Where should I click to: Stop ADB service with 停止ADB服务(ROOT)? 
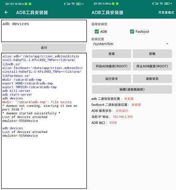click(x=152, y=66)
